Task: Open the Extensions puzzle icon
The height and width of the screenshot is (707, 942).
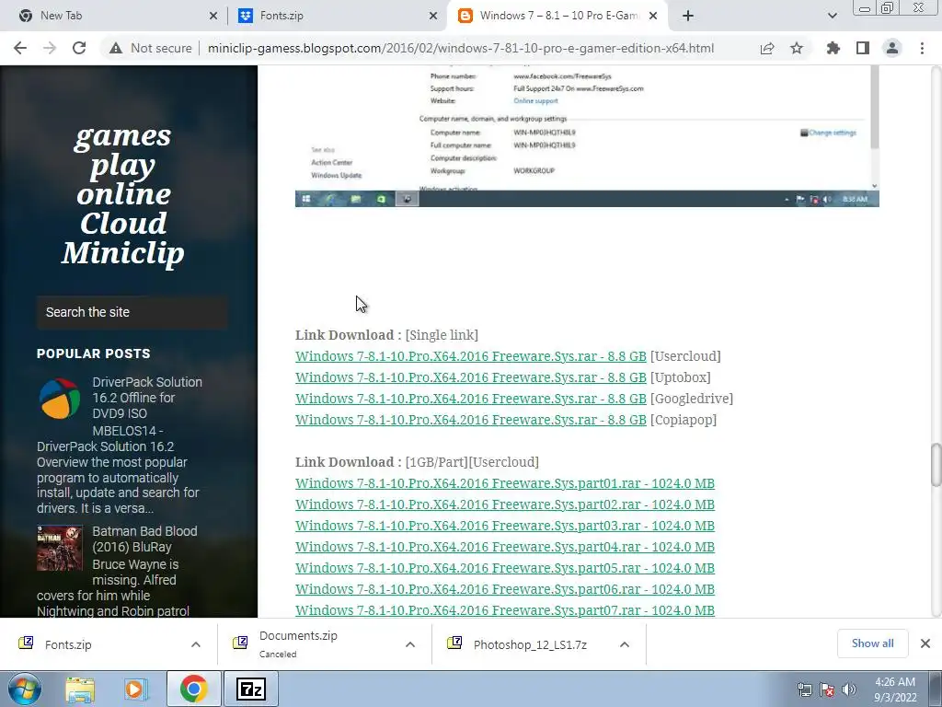Action: [833, 48]
